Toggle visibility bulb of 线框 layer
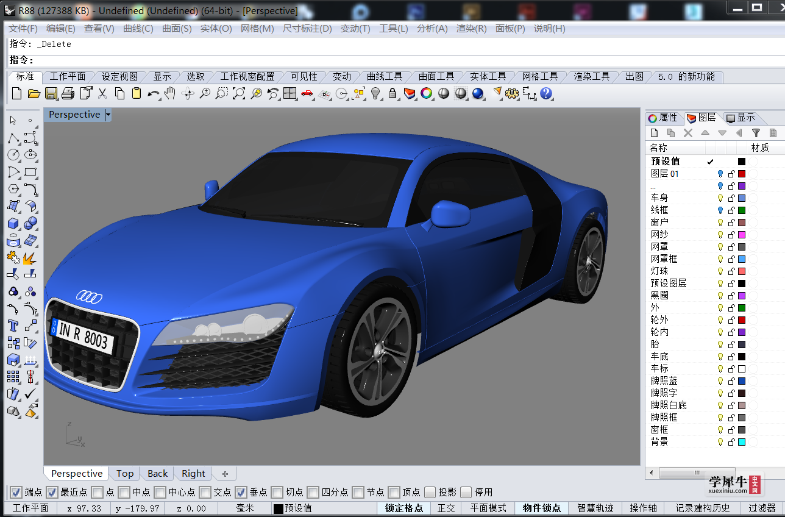The width and height of the screenshot is (785, 517). point(720,210)
